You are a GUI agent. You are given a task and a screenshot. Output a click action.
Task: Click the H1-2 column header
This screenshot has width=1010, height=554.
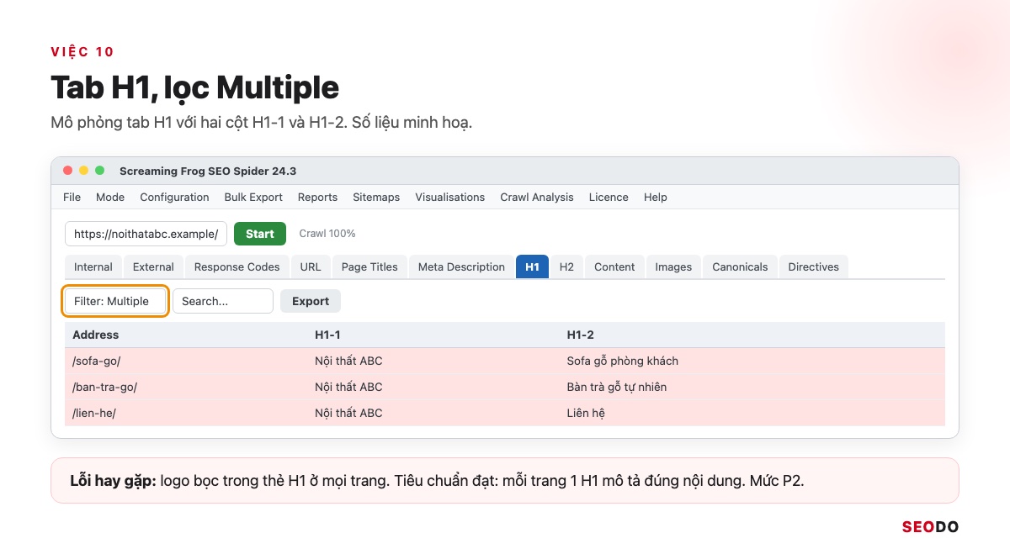click(581, 335)
